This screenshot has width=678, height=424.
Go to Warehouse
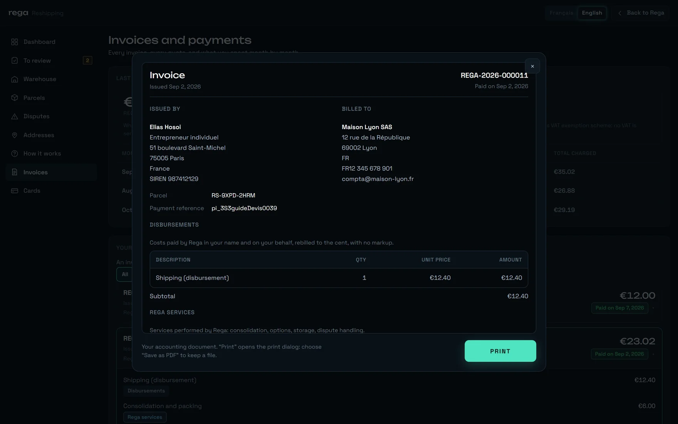[x=51, y=79]
